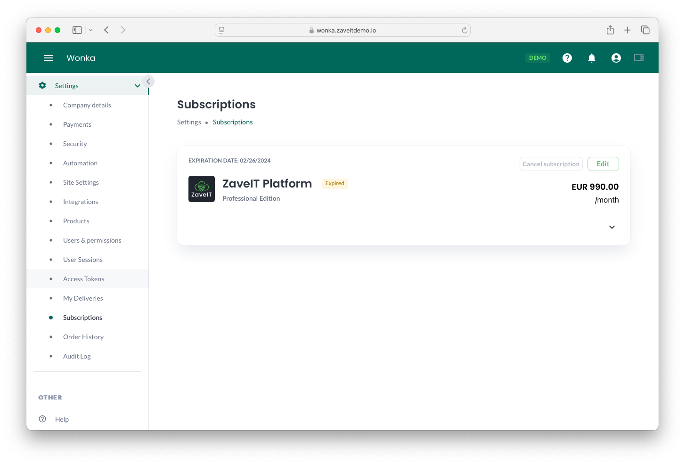685x465 pixels.
Task: Click the /month billing period text
Action: (x=607, y=200)
